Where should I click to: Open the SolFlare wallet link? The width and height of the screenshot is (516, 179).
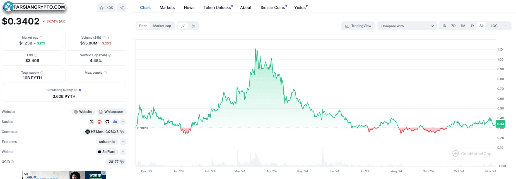[107, 152]
